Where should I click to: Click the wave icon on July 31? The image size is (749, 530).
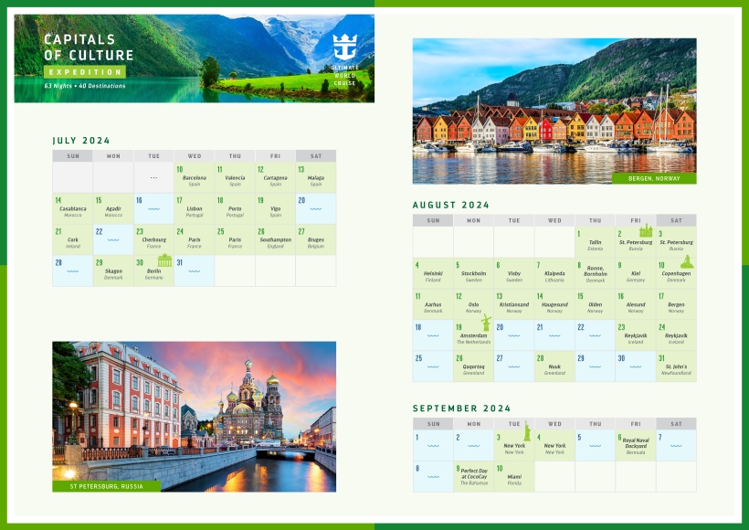195,271
